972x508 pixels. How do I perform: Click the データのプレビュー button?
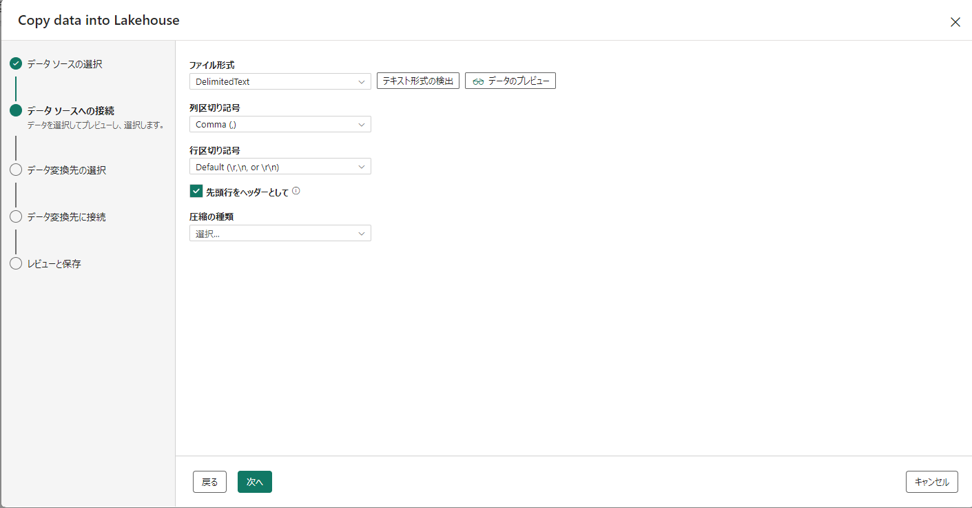coord(510,81)
